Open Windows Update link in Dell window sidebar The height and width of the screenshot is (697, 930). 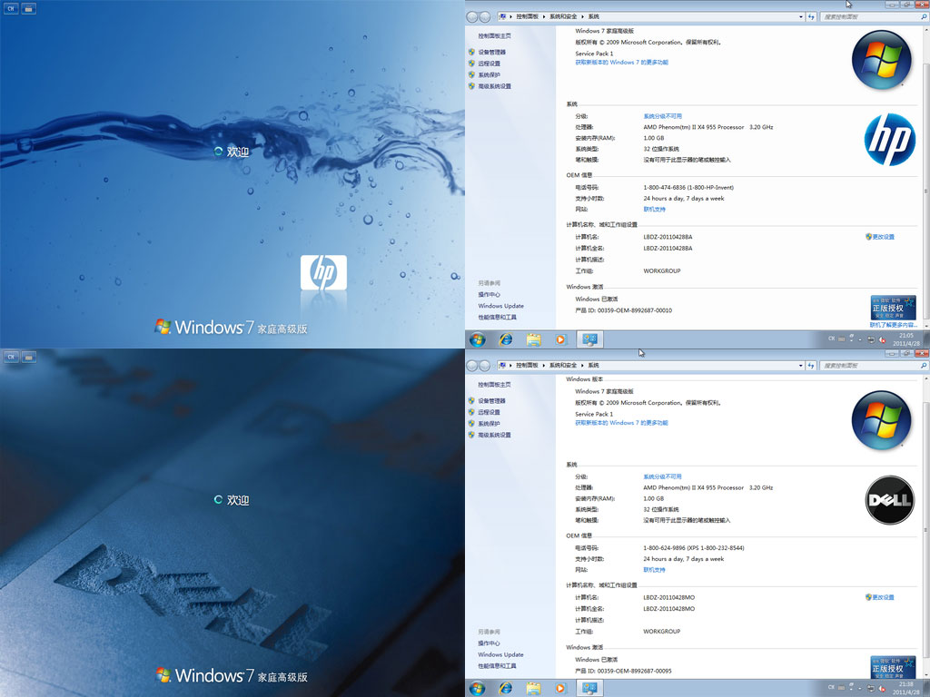[x=500, y=654]
